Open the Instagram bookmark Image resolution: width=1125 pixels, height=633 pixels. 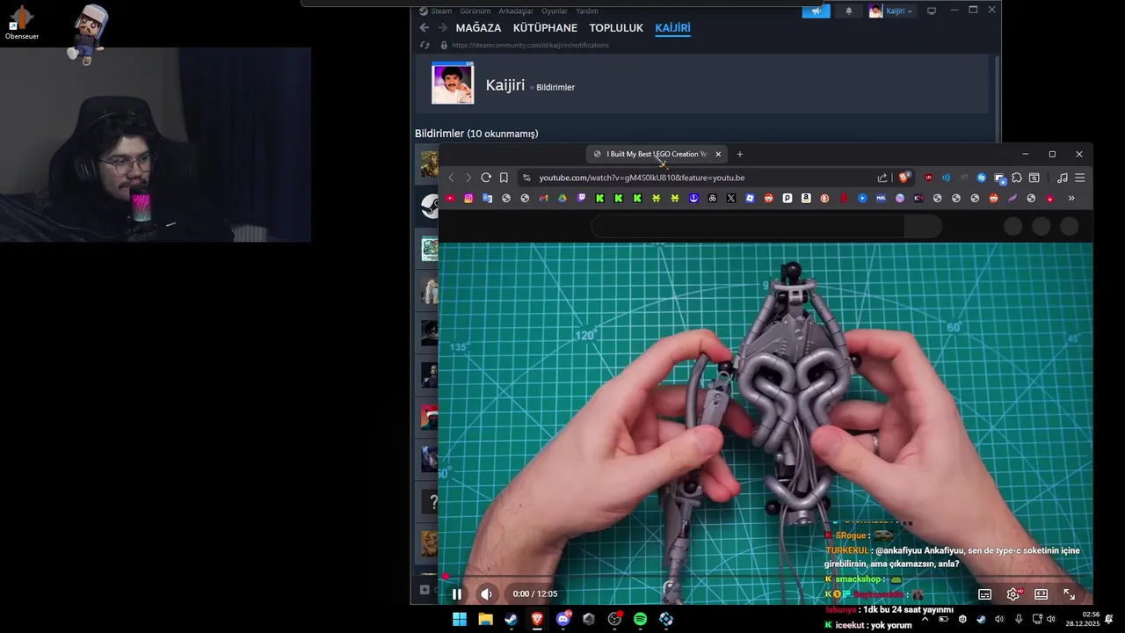(x=468, y=199)
